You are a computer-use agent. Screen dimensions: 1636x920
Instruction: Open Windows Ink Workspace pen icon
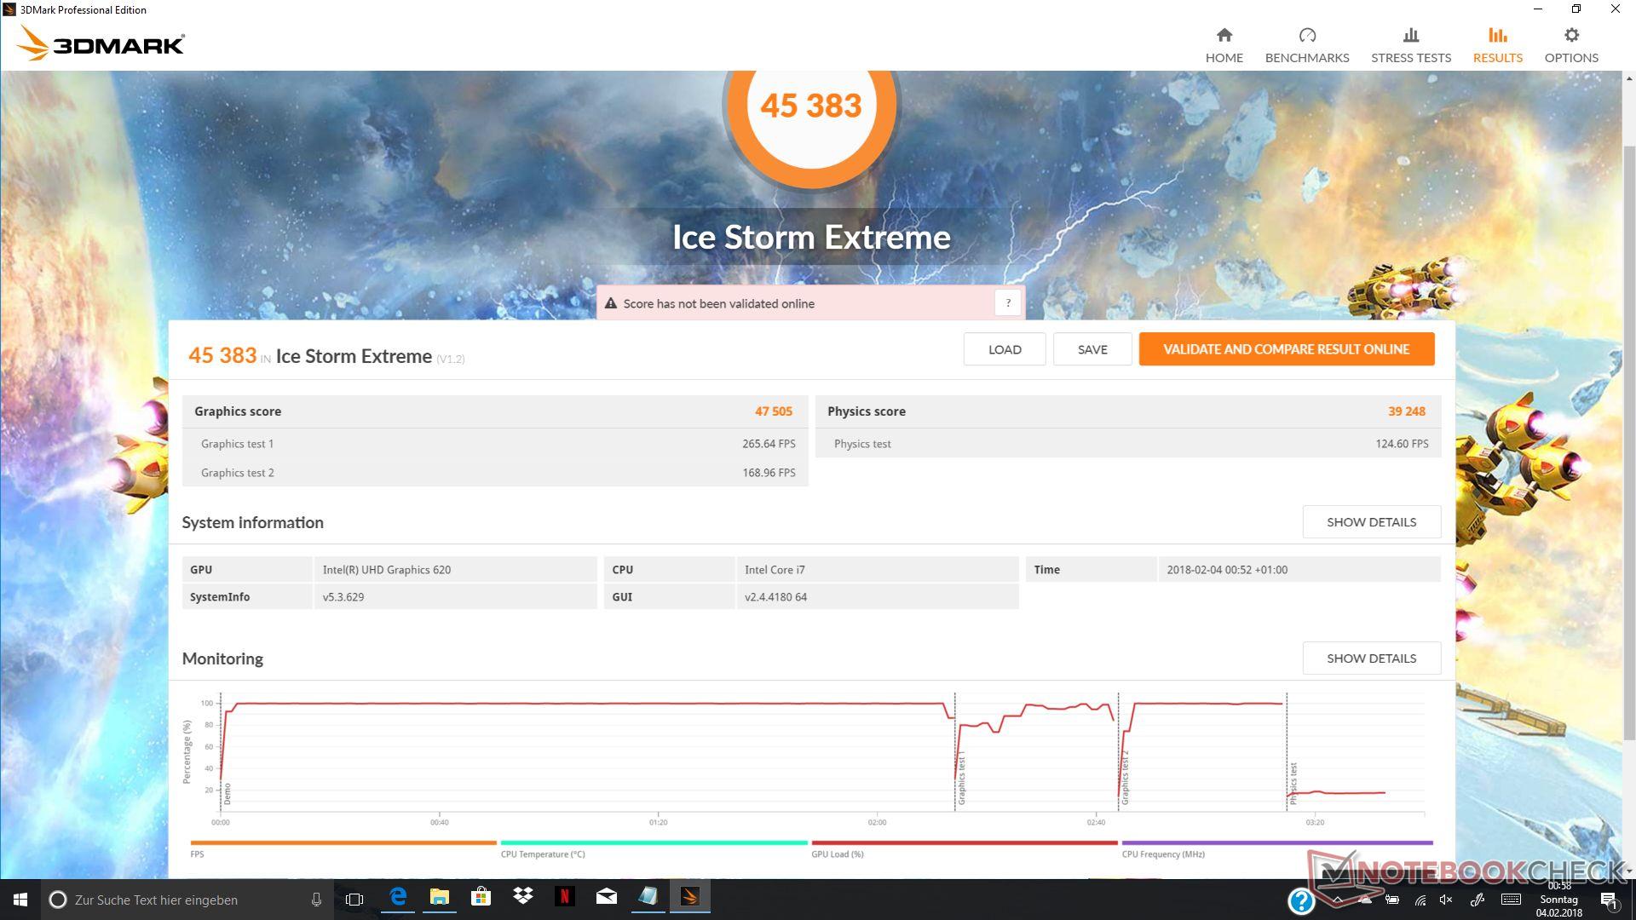[1477, 900]
